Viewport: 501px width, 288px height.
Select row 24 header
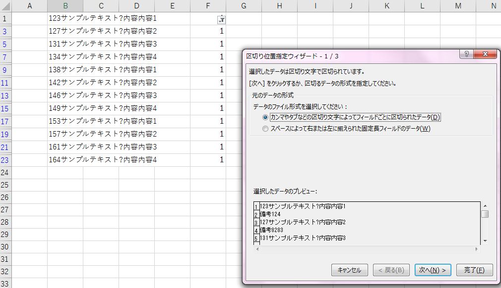pos(5,173)
